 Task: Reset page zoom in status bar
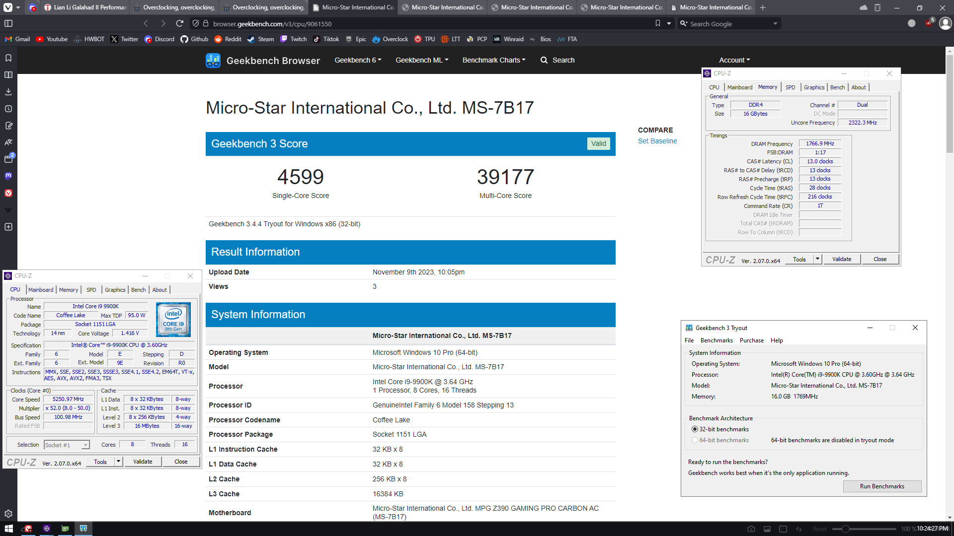point(819,529)
